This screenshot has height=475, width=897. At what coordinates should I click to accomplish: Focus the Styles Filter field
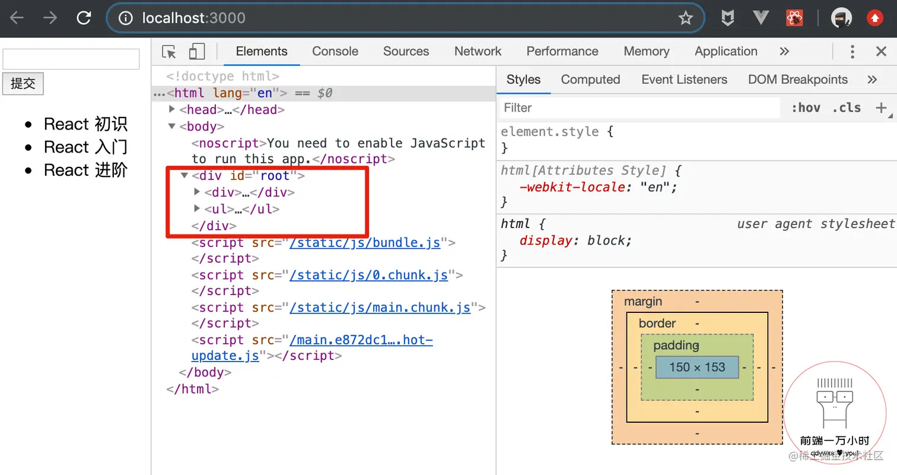pos(640,107)
